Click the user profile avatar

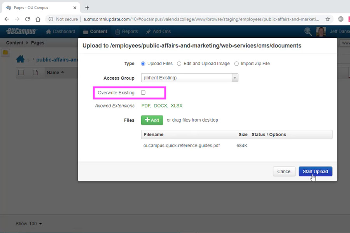click(321, 31)
